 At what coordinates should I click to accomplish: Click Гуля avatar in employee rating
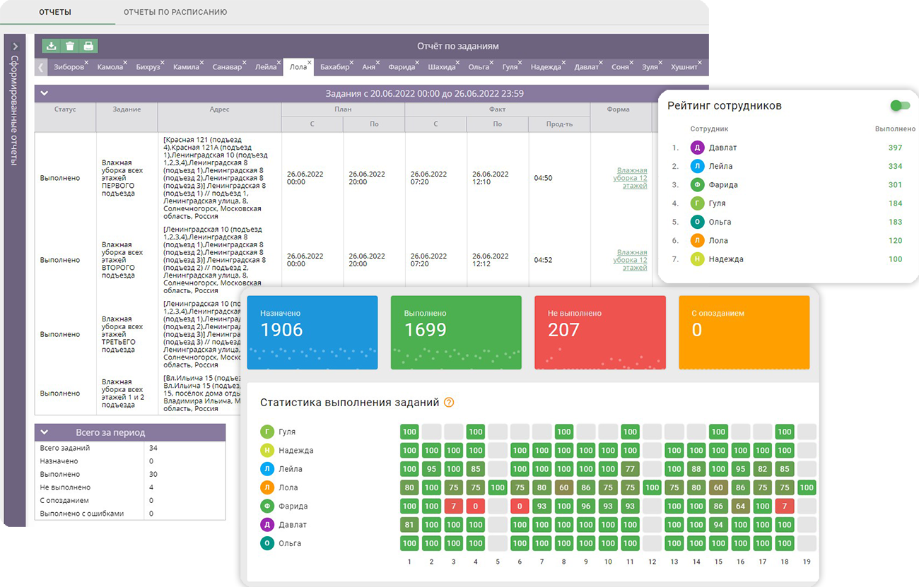tap(697, 203)
